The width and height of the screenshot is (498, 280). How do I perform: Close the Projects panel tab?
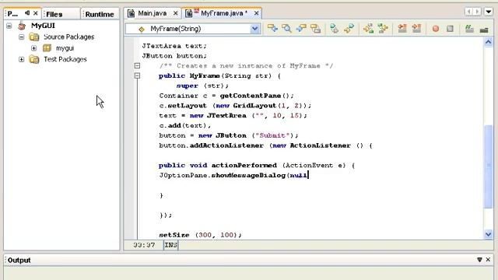pyautogui.click(x=36, y=13)
